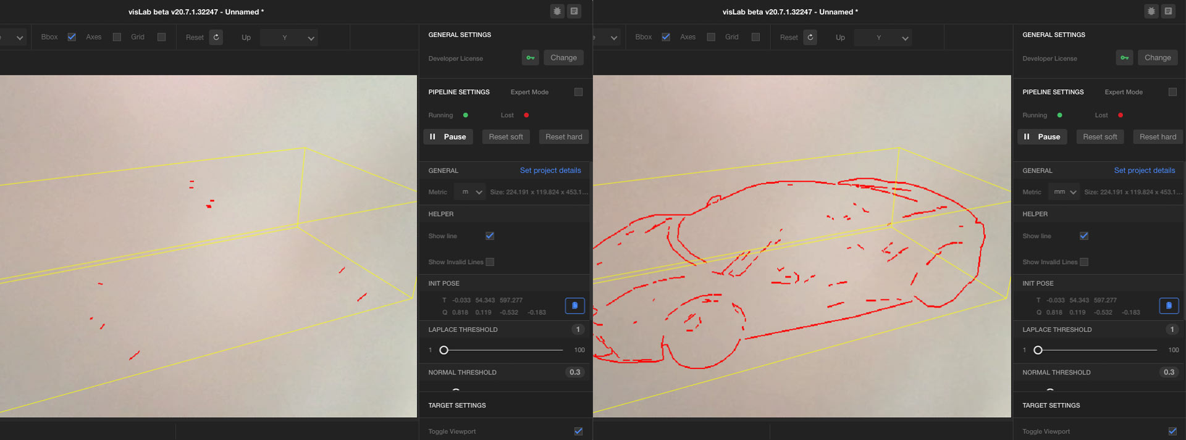1186x440 pixels.
Task: Click the Laplace Threshold slider handle in left window
Action: pyautogui.click(x=444, y=350)
